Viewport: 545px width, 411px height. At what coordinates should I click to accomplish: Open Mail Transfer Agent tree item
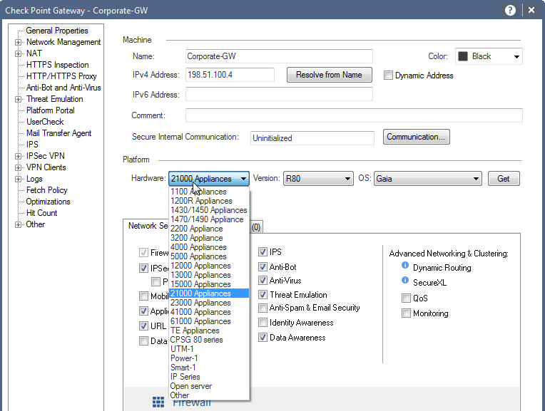[x=58, y=133]
